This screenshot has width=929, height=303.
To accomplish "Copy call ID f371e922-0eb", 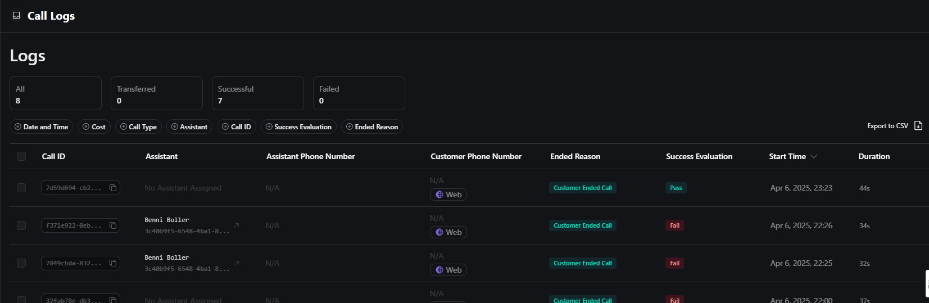I will tap(113, 225).
